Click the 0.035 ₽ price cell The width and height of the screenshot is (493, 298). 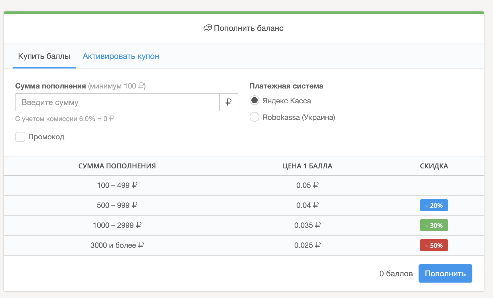tap(307, 225)
